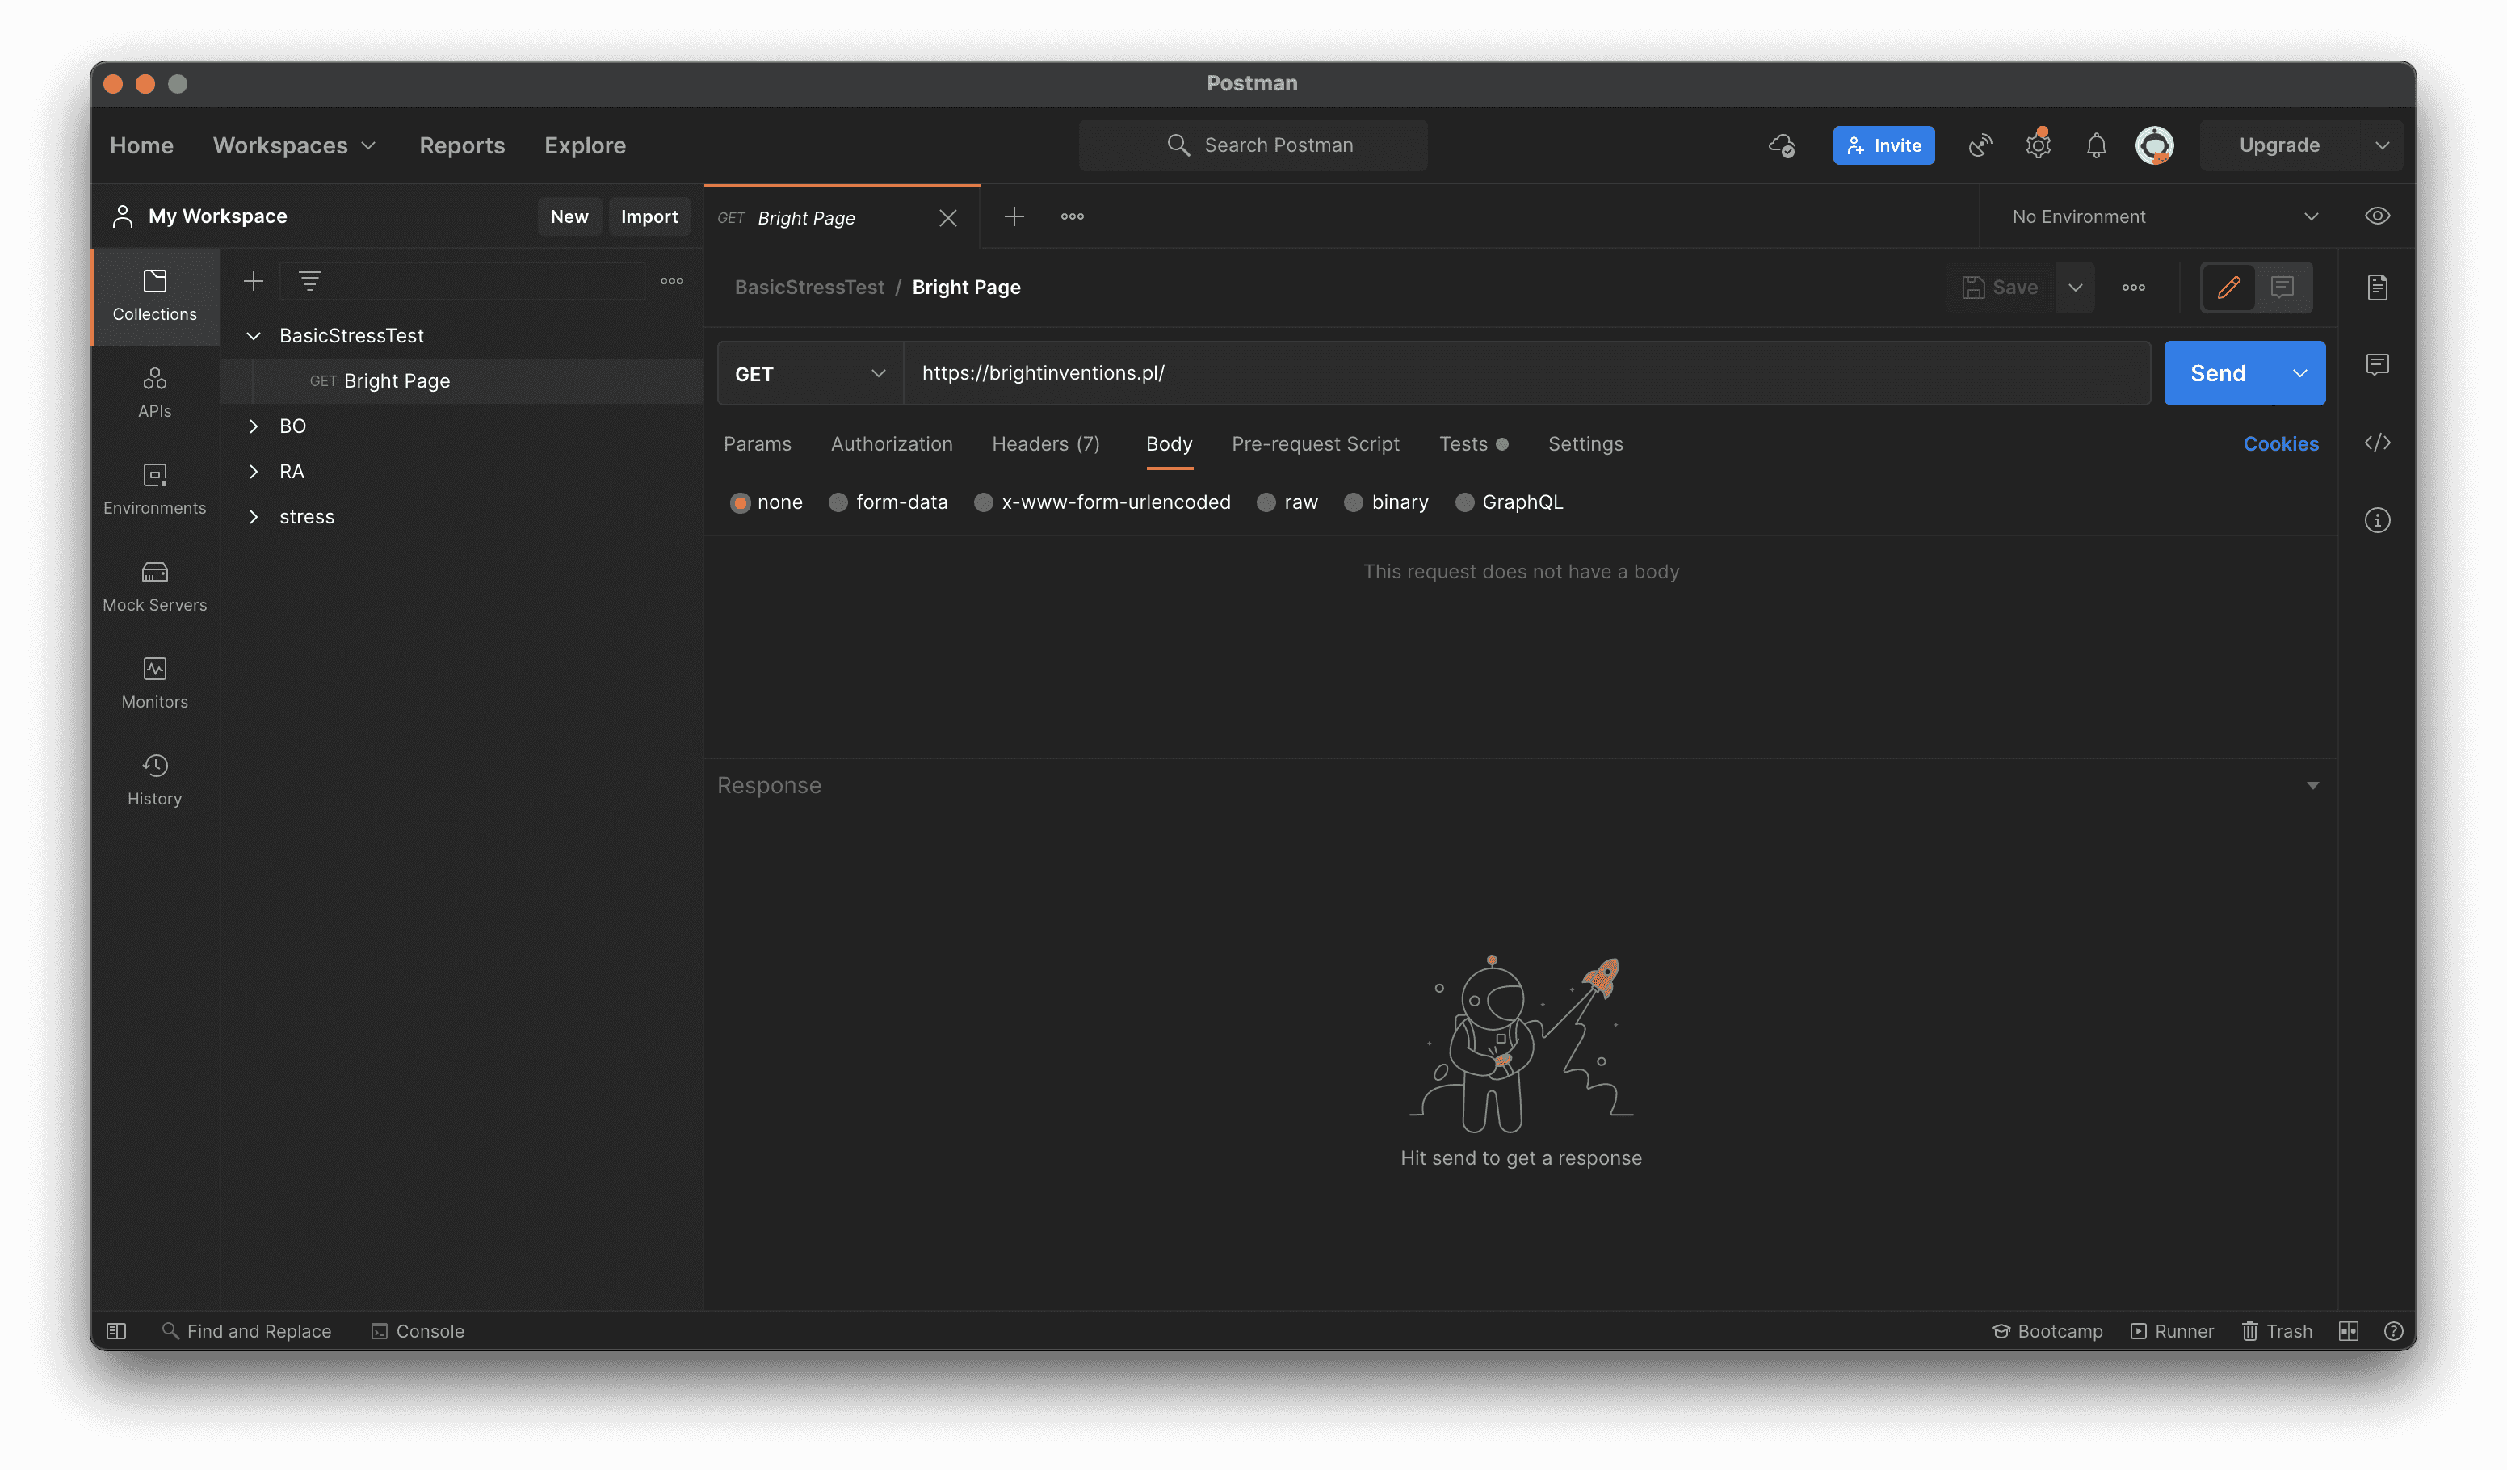Choose the GraphQL body radio button
2507x1470 pixels.
1463,502
